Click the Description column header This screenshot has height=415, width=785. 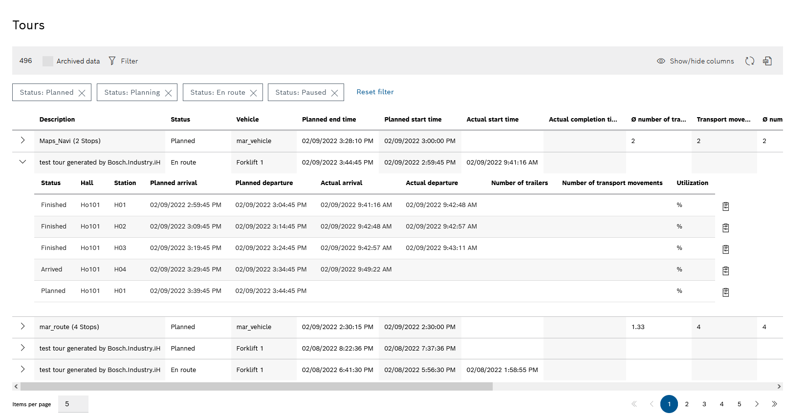[x=57, y=119]
